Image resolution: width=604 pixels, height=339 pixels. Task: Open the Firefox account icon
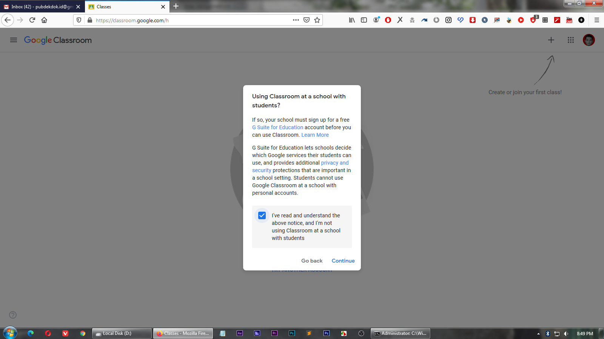click(376, 20)
